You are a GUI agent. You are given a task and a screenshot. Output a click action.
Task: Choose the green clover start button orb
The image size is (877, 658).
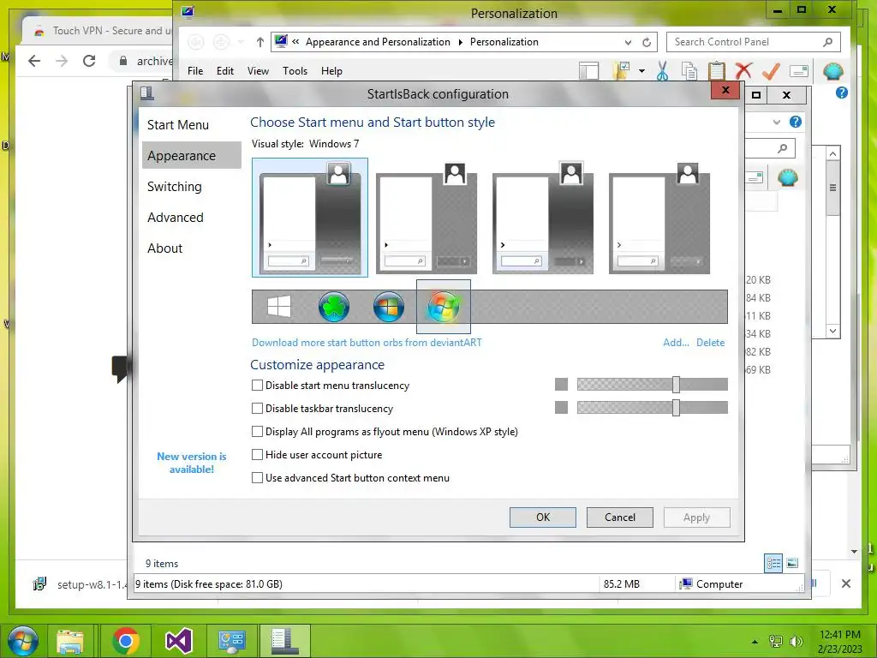click(x=334, y=307)
